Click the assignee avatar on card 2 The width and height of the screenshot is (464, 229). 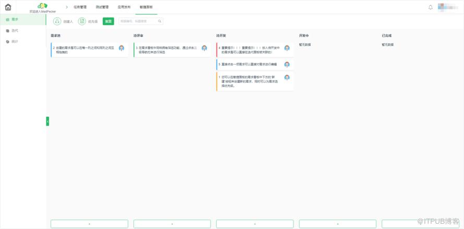[121, 48]
